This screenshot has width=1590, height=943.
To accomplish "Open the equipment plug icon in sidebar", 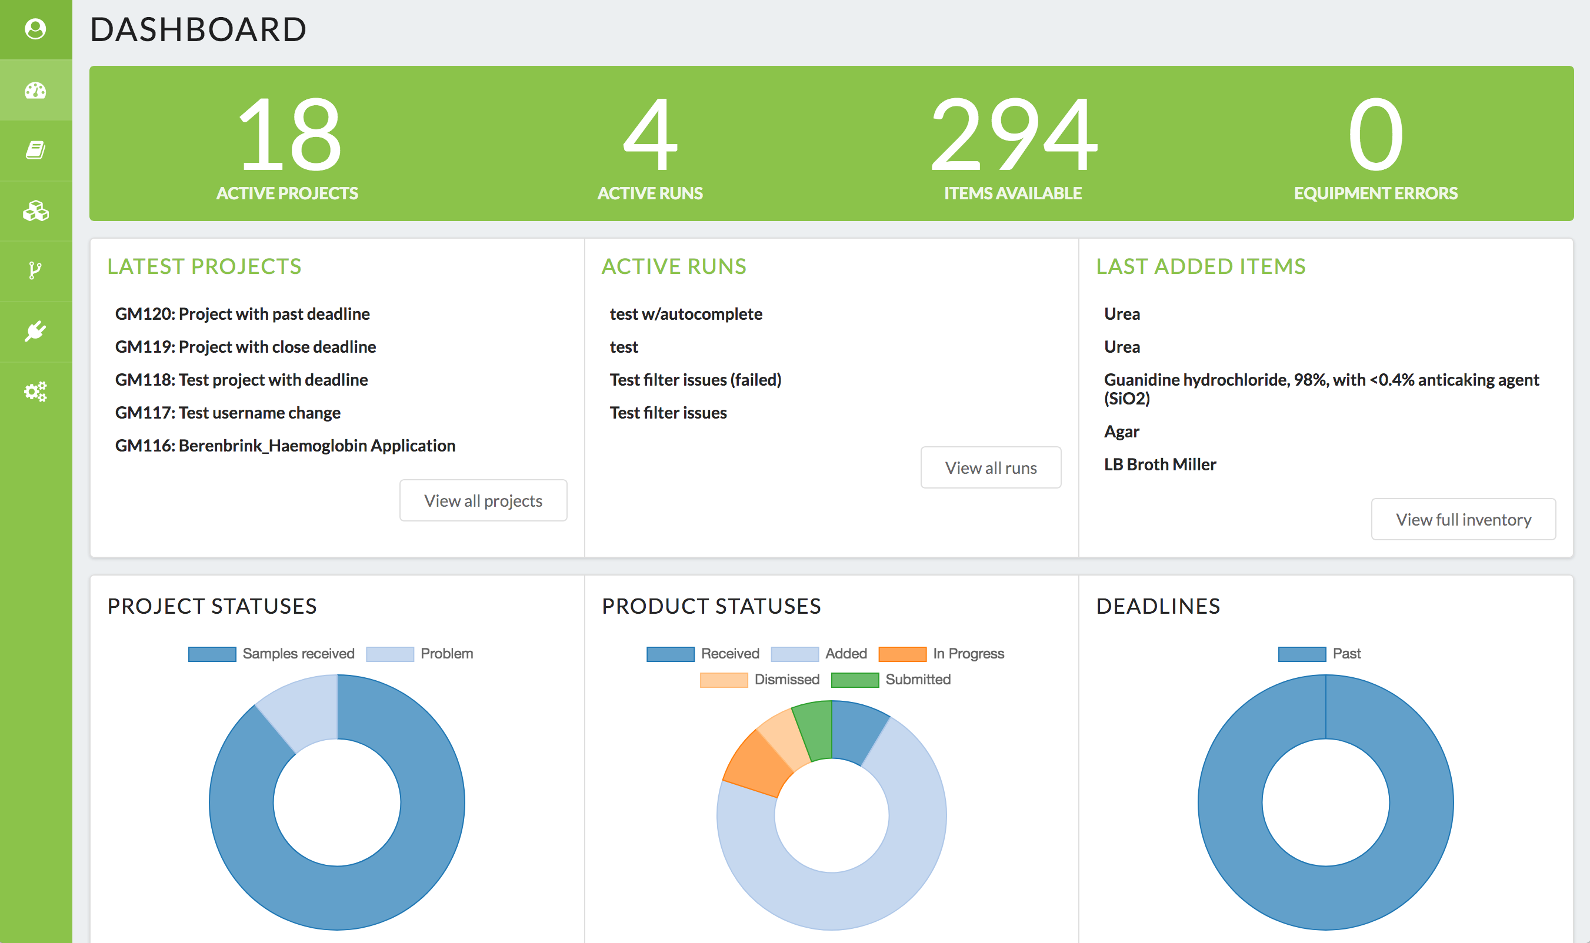I will click(36, 331).
